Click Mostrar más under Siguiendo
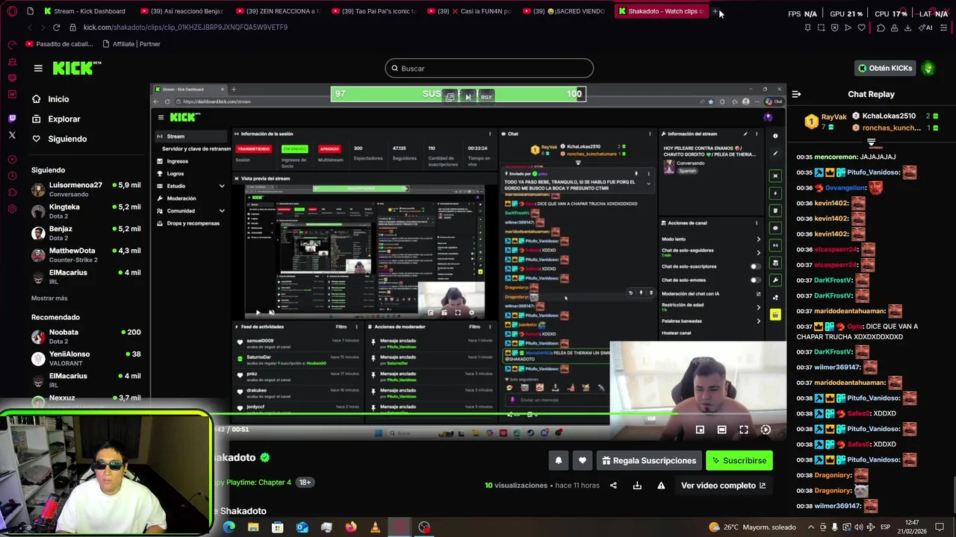The height and width of the screenshot is (537, 956). pos(49,298)
